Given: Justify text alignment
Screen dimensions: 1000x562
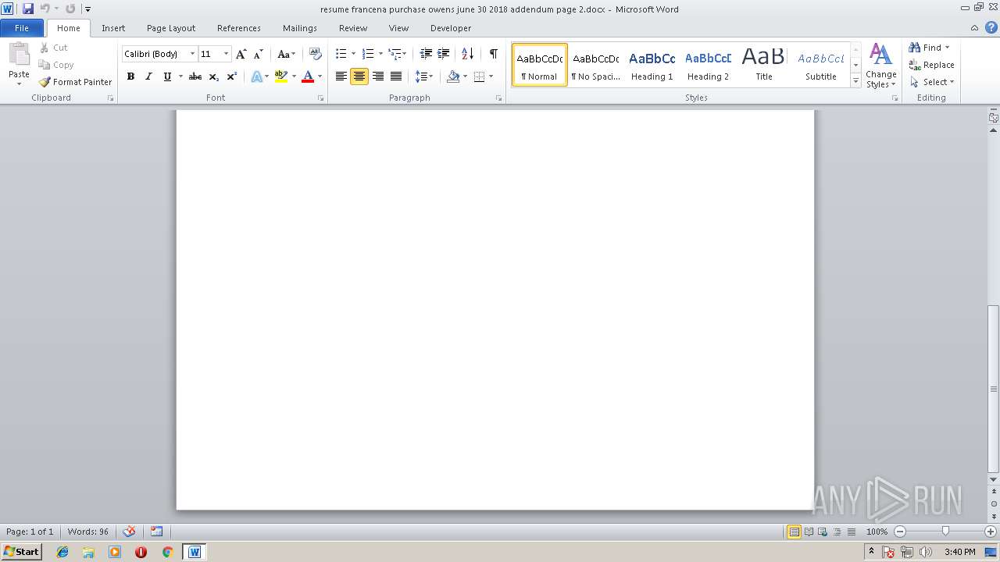Looking at the screenshot, I should point(396,76).
